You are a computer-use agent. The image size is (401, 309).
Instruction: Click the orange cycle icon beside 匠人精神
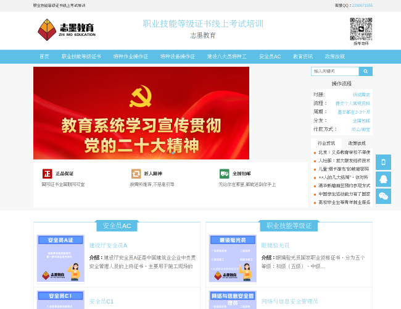[x=136, y=174]
